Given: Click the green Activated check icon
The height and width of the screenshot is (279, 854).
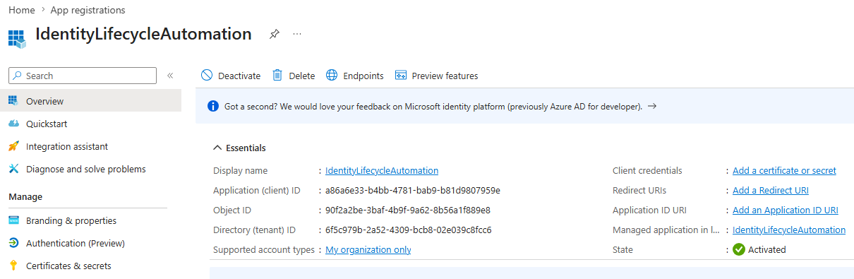Looking at the screenshot, I should coord(739,249).
